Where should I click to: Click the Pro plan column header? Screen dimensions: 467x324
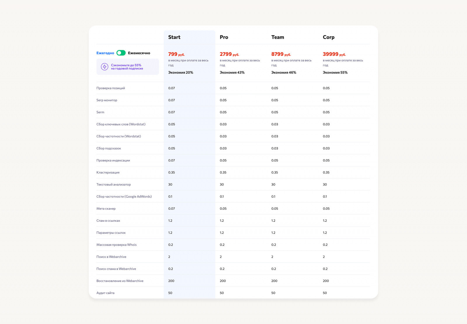(x=224, y=37)
